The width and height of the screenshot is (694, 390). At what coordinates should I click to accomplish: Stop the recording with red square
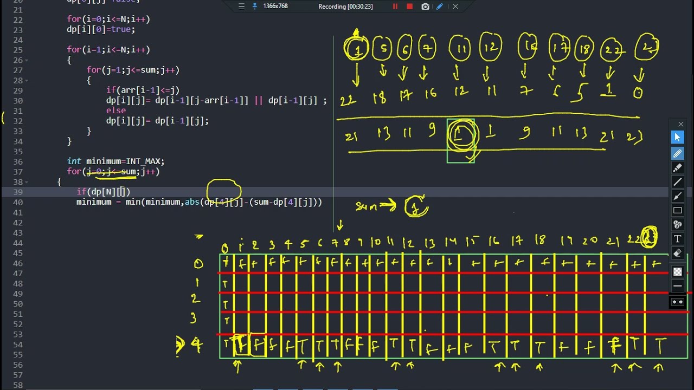410,6
